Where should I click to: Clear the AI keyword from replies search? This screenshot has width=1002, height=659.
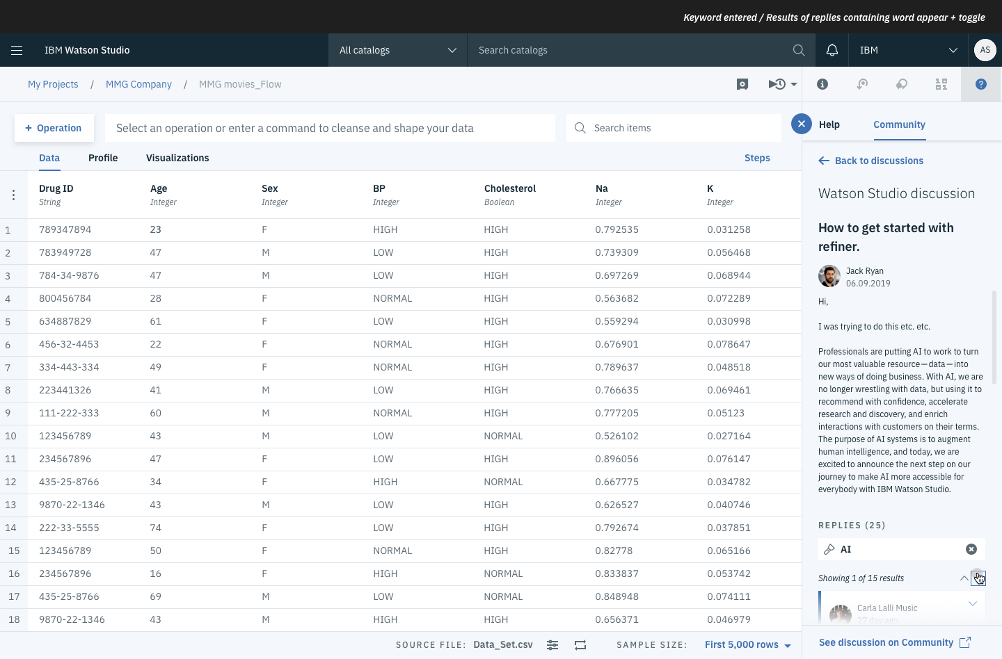(x=971, y=549)
